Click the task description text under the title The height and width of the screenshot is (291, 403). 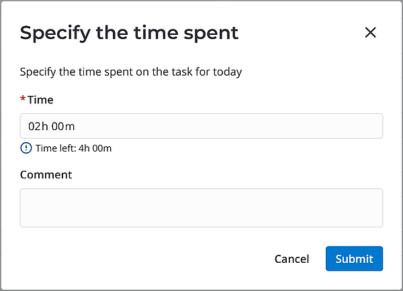(x=130, y=72)
